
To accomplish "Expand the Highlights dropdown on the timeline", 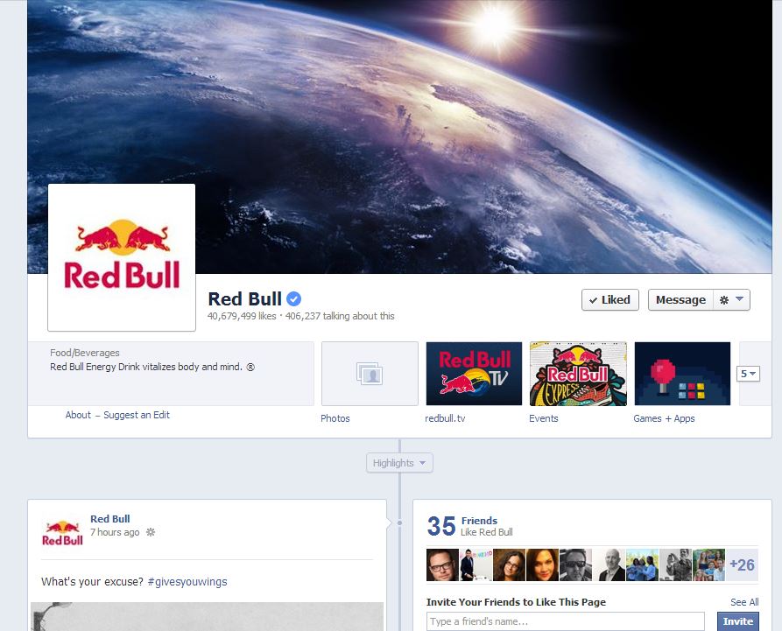I will [399, 463].
